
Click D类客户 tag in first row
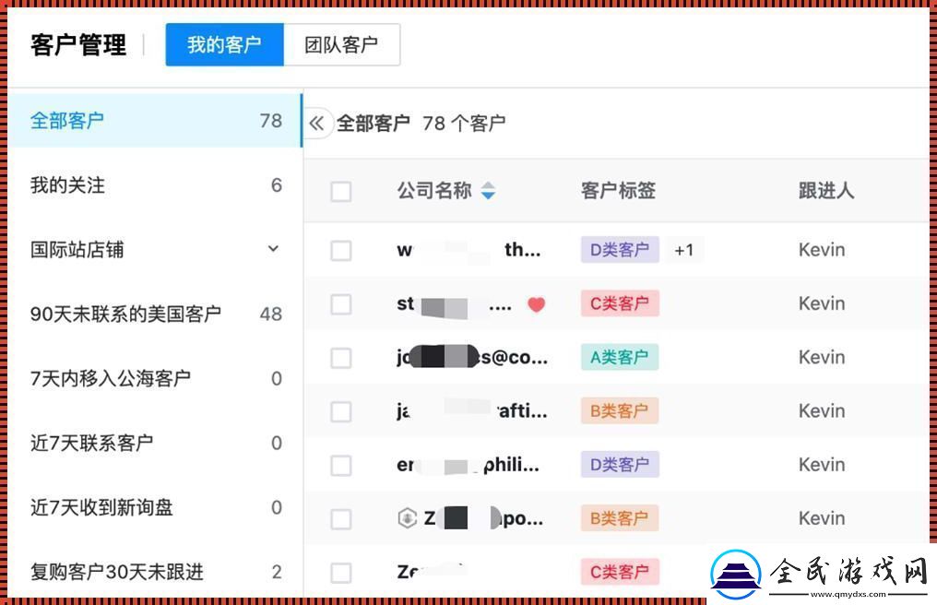coord(620,250)
